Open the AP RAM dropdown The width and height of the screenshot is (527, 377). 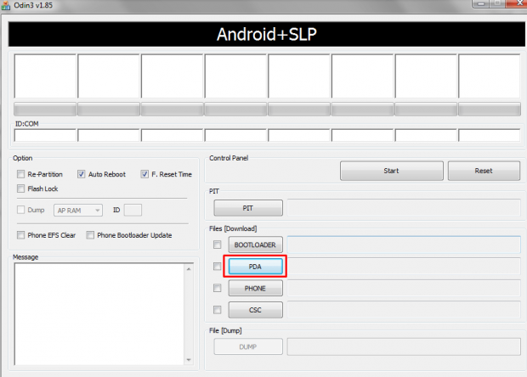coord(78,211)
